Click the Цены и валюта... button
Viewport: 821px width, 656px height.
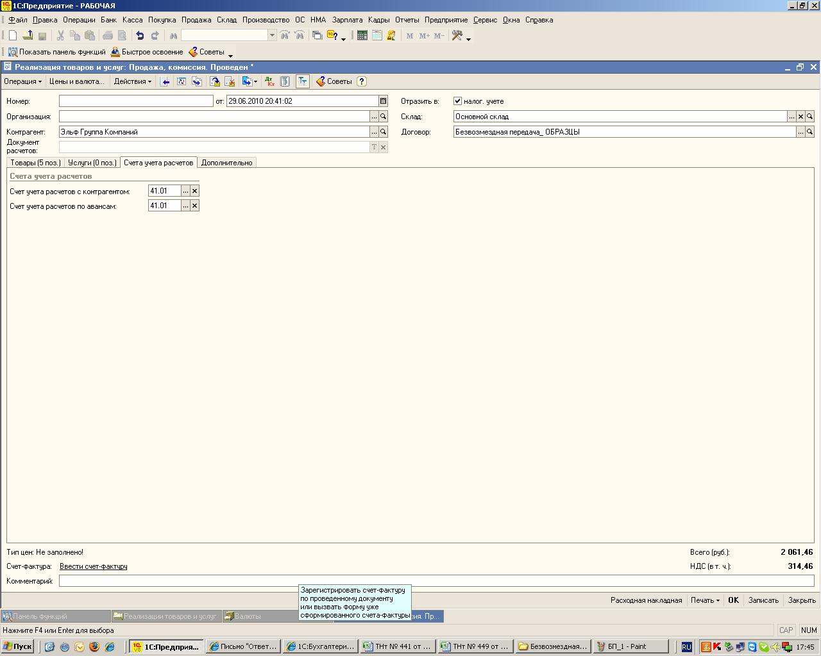pyautogui.click(x=77, y=81)
